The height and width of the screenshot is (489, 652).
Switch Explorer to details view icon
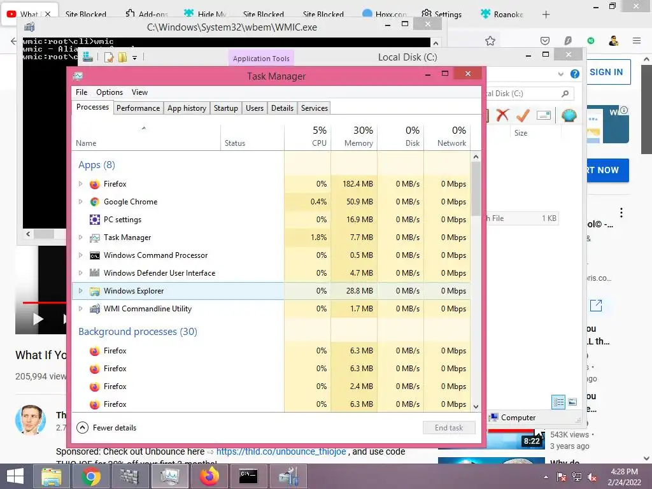click(x=558, y=402)
